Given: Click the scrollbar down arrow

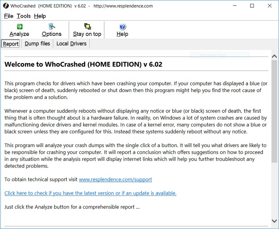Looking at the screenshot, I should point(275,220).
